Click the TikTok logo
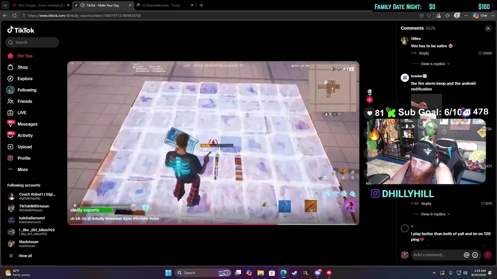 point(21,30)
